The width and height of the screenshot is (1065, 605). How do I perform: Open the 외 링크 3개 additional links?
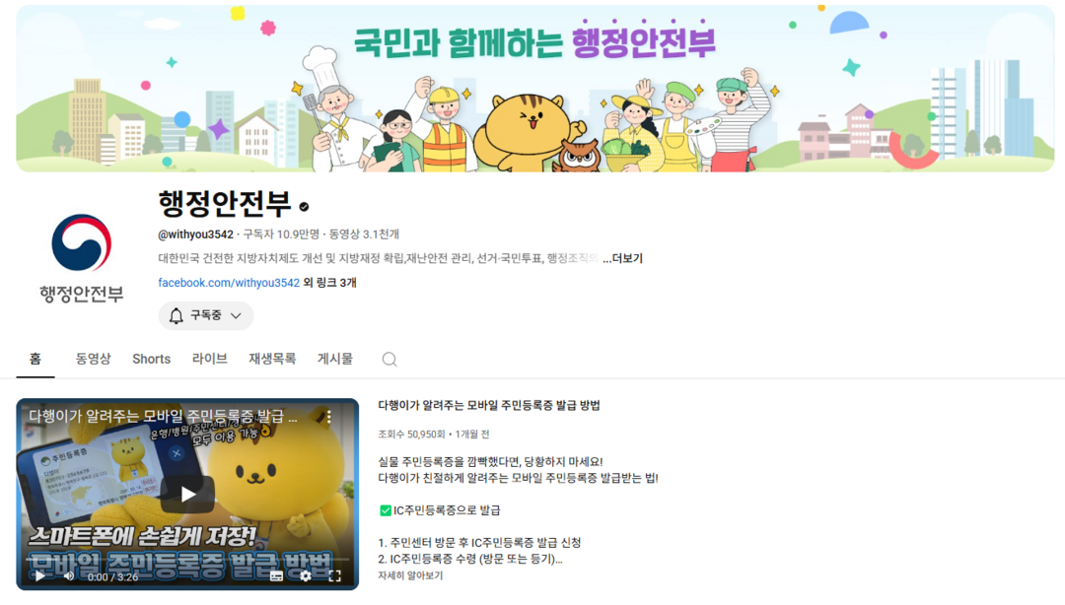[x=329, y=283]
